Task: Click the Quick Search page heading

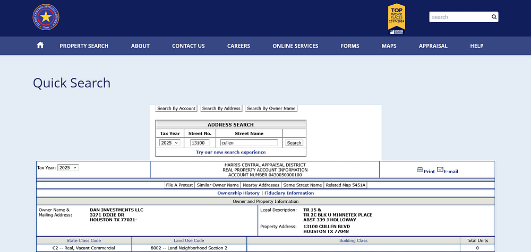Action: click(x=72, y=83)
